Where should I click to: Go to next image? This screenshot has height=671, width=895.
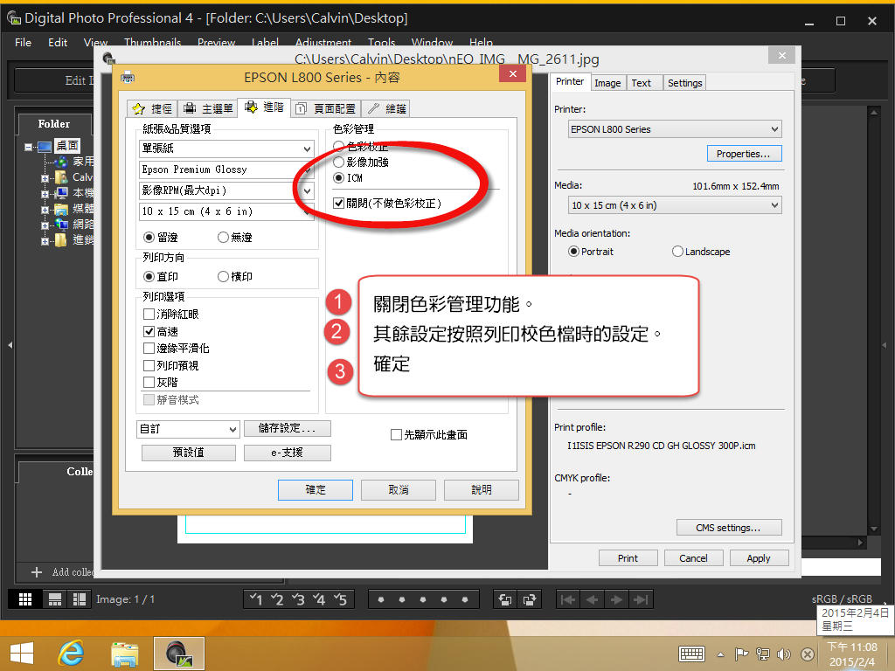tap(616, 599)
